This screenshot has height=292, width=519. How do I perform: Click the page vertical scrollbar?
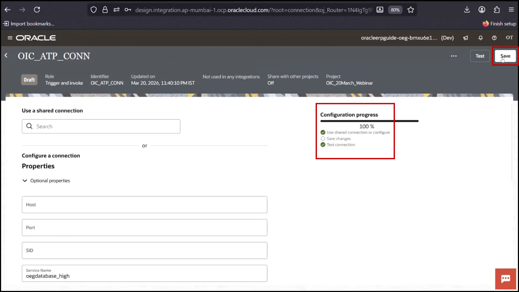pos(512,142)
